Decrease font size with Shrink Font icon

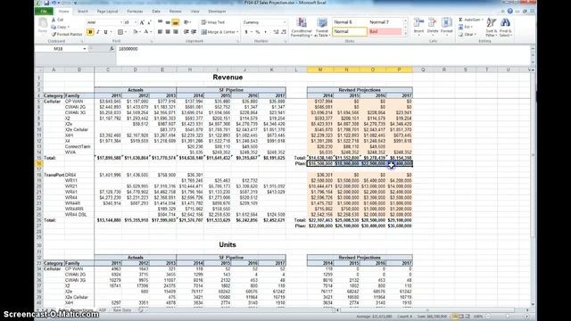point(149,22)
